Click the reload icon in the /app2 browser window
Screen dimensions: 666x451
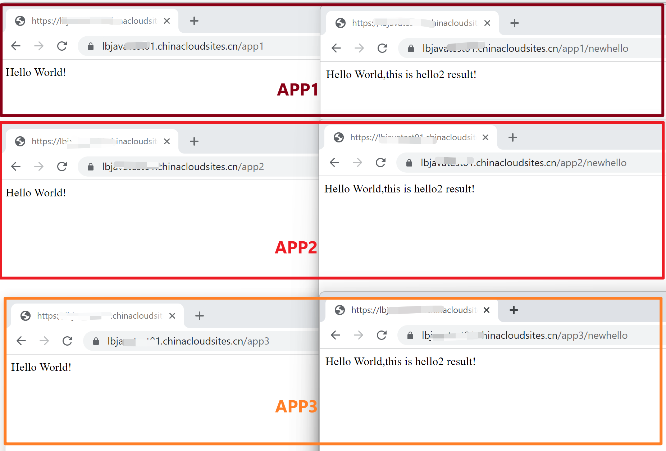[x=62, y=167]
